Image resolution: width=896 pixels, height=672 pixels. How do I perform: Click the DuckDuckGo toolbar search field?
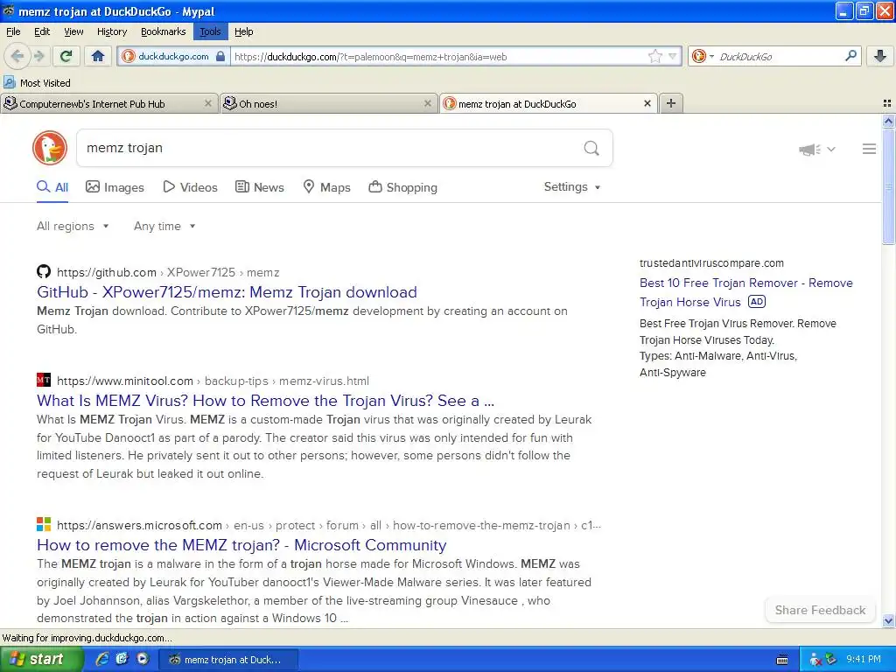click(x=779, y=57)
